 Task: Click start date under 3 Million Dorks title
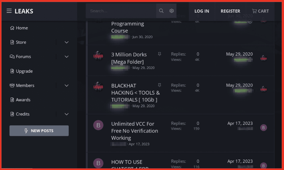(144, 68)
